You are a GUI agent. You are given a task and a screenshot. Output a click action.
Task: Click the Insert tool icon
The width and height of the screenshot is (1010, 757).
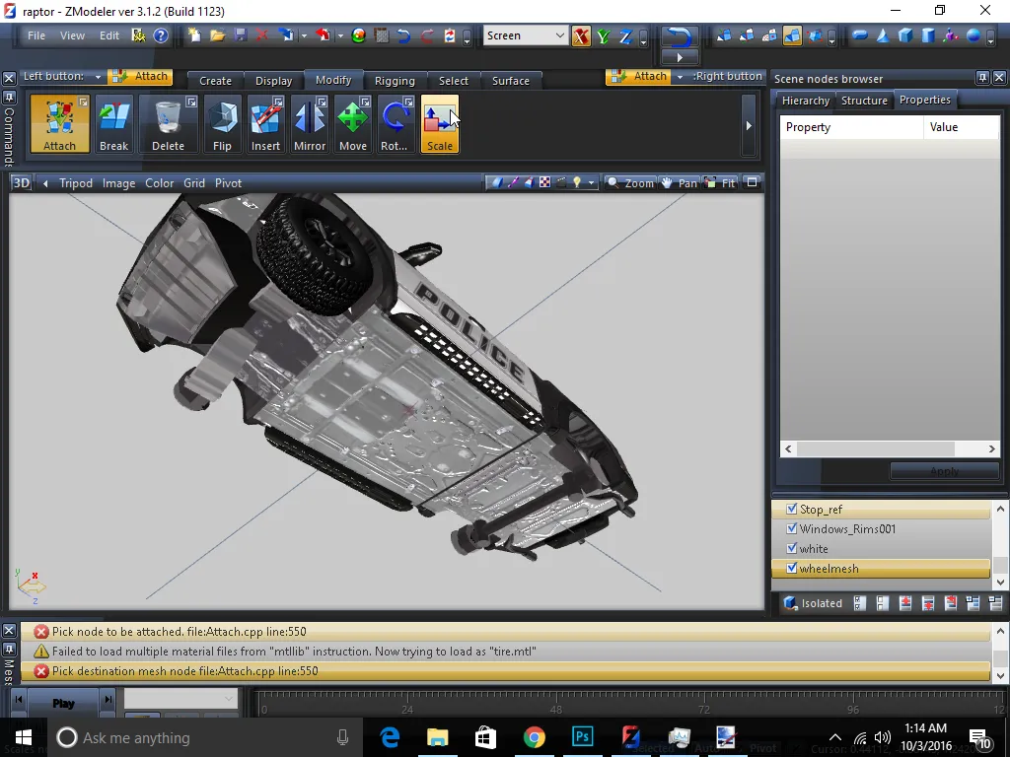265,125
